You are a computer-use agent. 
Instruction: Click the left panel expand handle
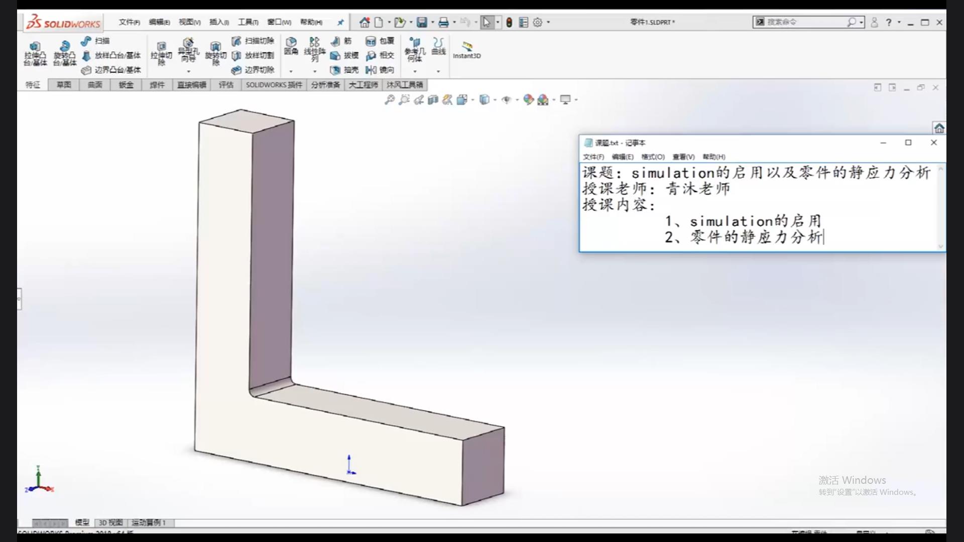[x=19, y=299]
